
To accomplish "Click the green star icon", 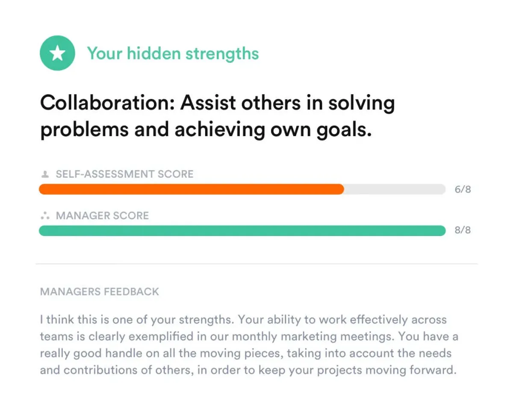I will [x=57, y=53].
